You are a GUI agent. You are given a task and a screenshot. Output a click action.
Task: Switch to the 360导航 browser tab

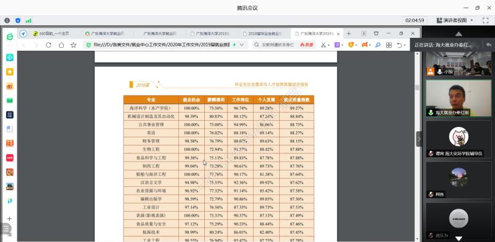51,33
